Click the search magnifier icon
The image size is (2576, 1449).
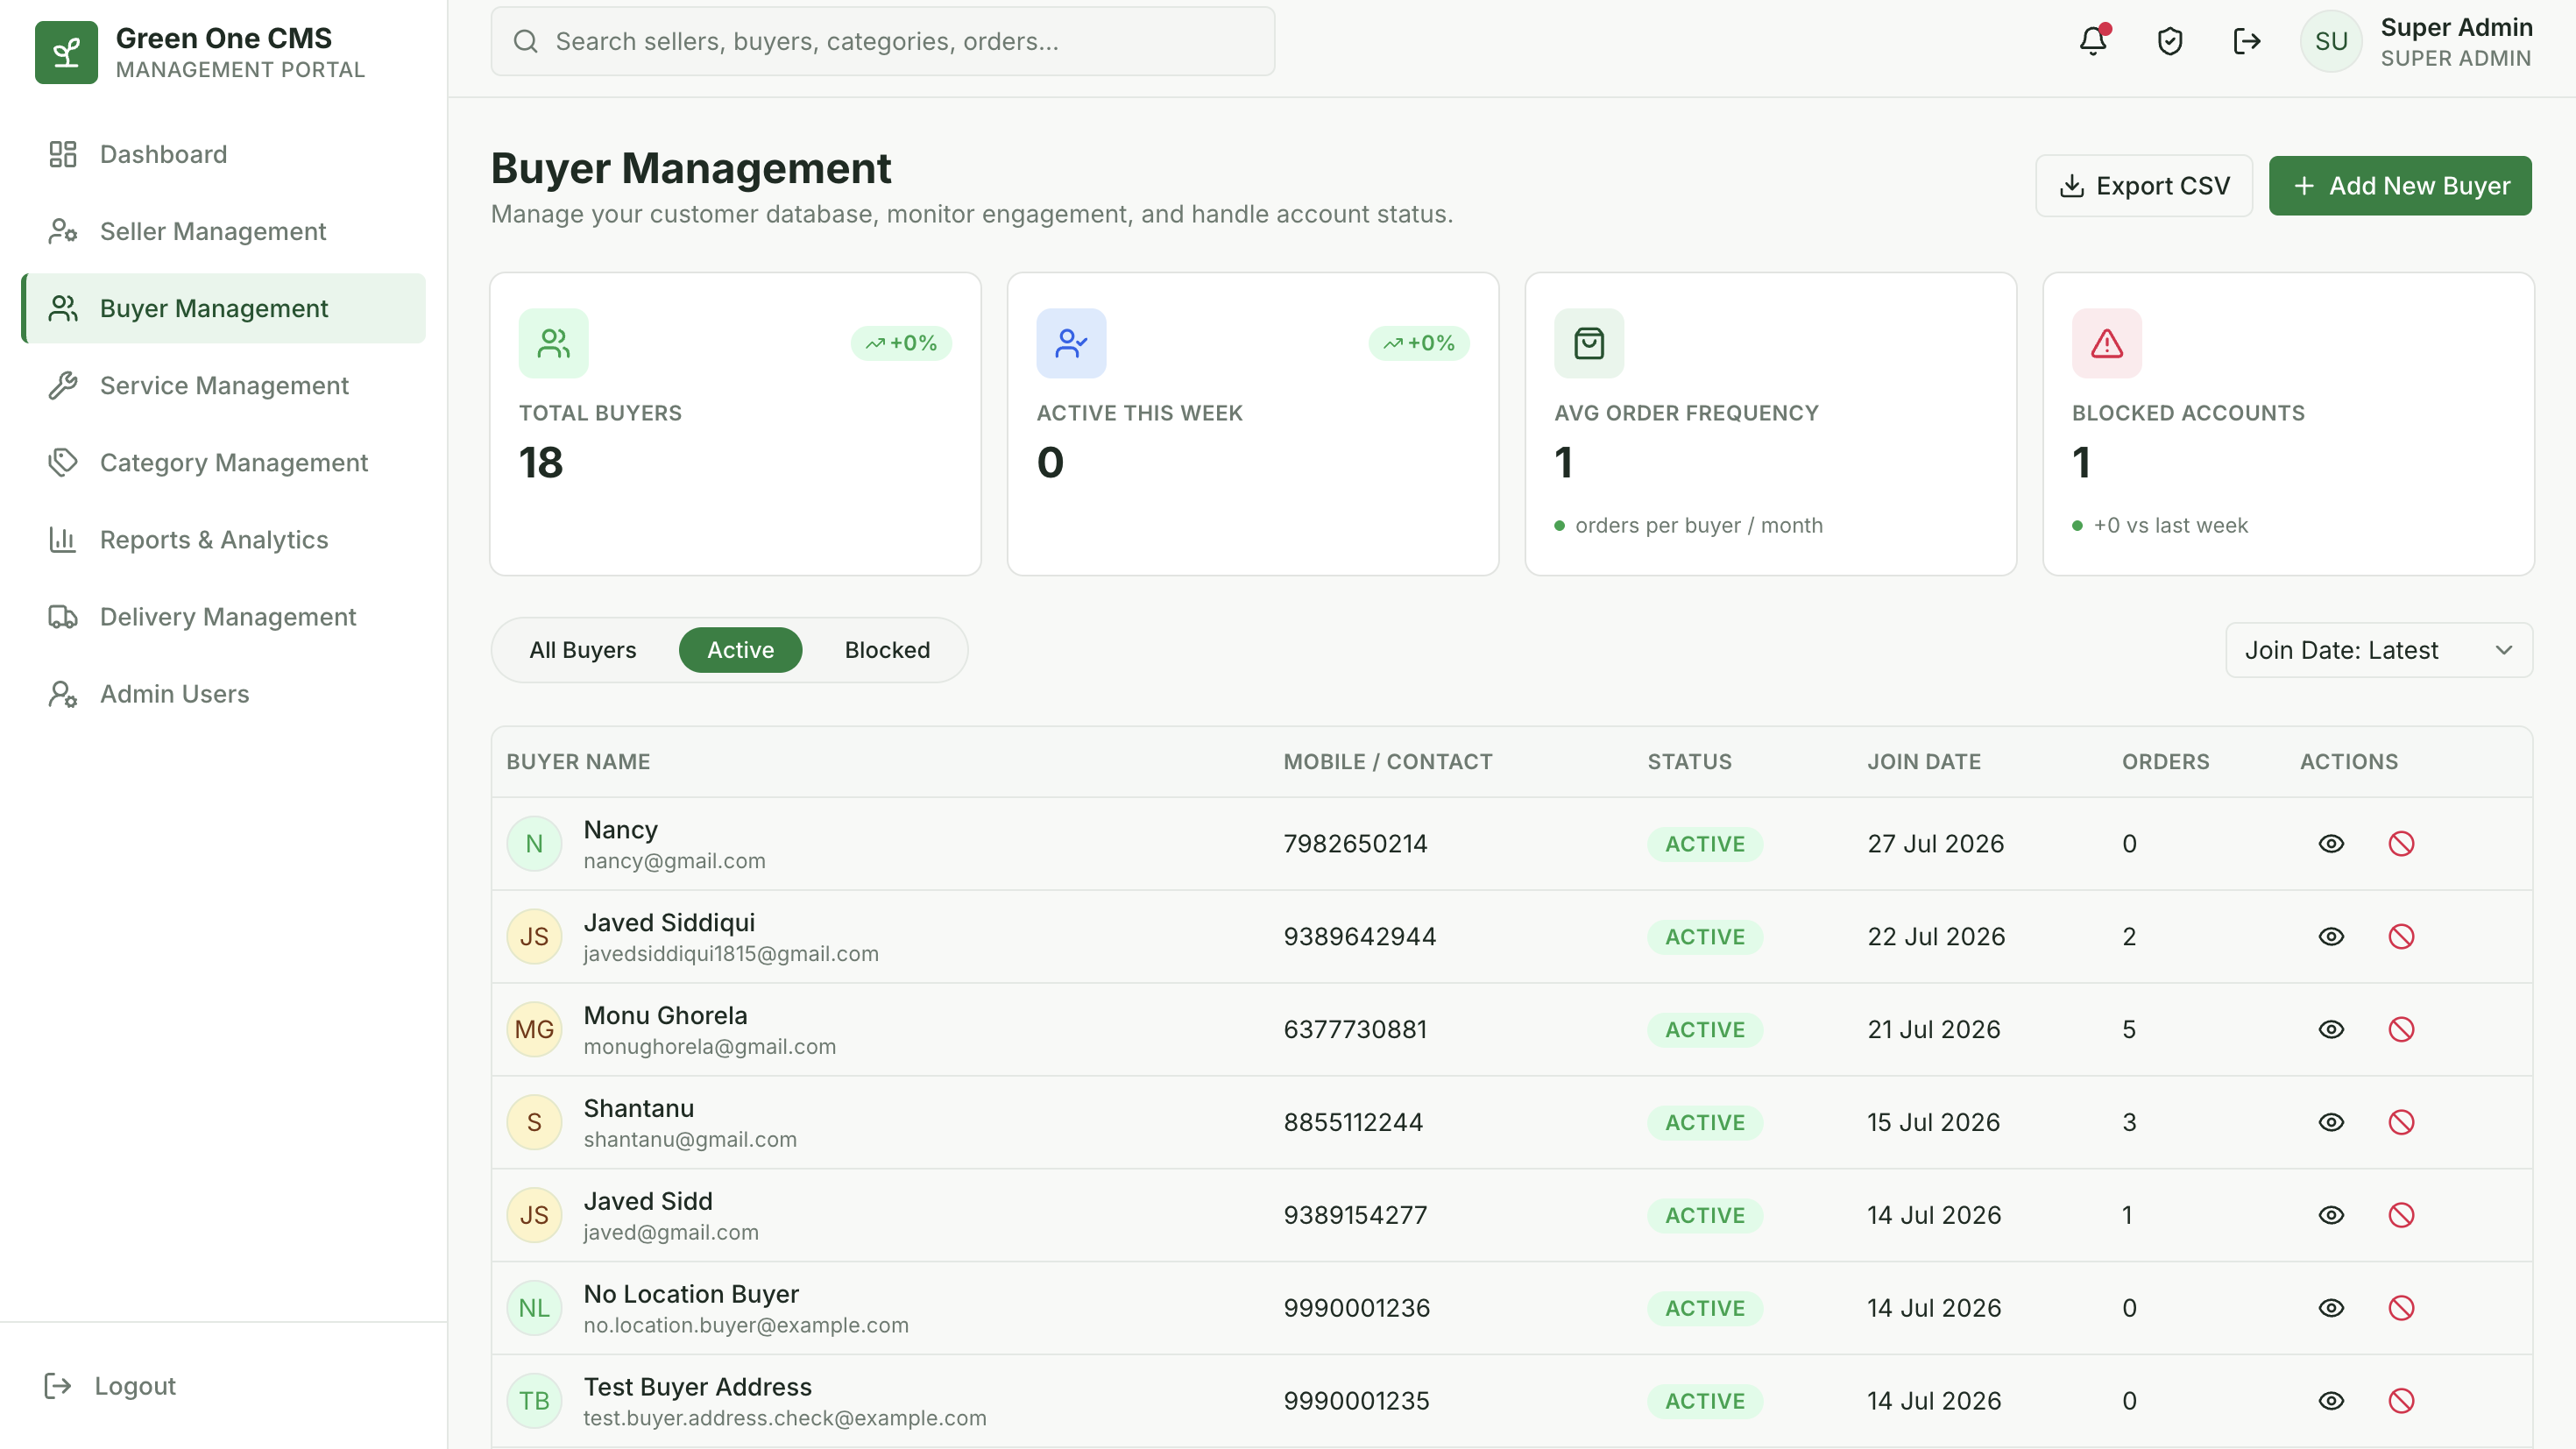[526, 41]
